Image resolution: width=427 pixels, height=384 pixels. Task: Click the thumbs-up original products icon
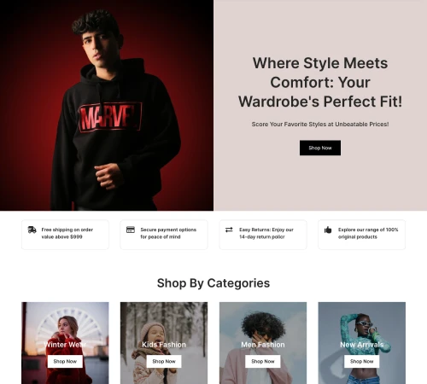pos(328,230)
